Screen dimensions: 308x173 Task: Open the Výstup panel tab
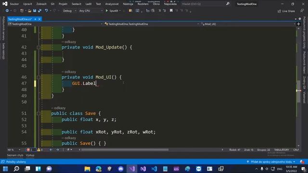click(30, 155)
